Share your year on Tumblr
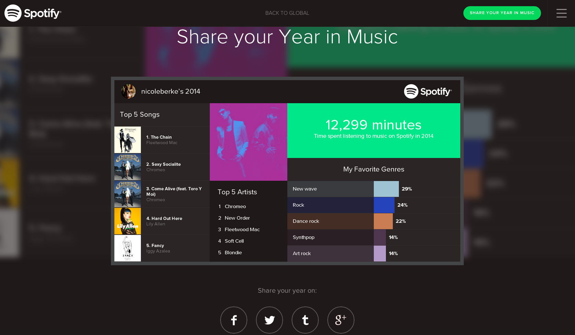 click(305, 320)
